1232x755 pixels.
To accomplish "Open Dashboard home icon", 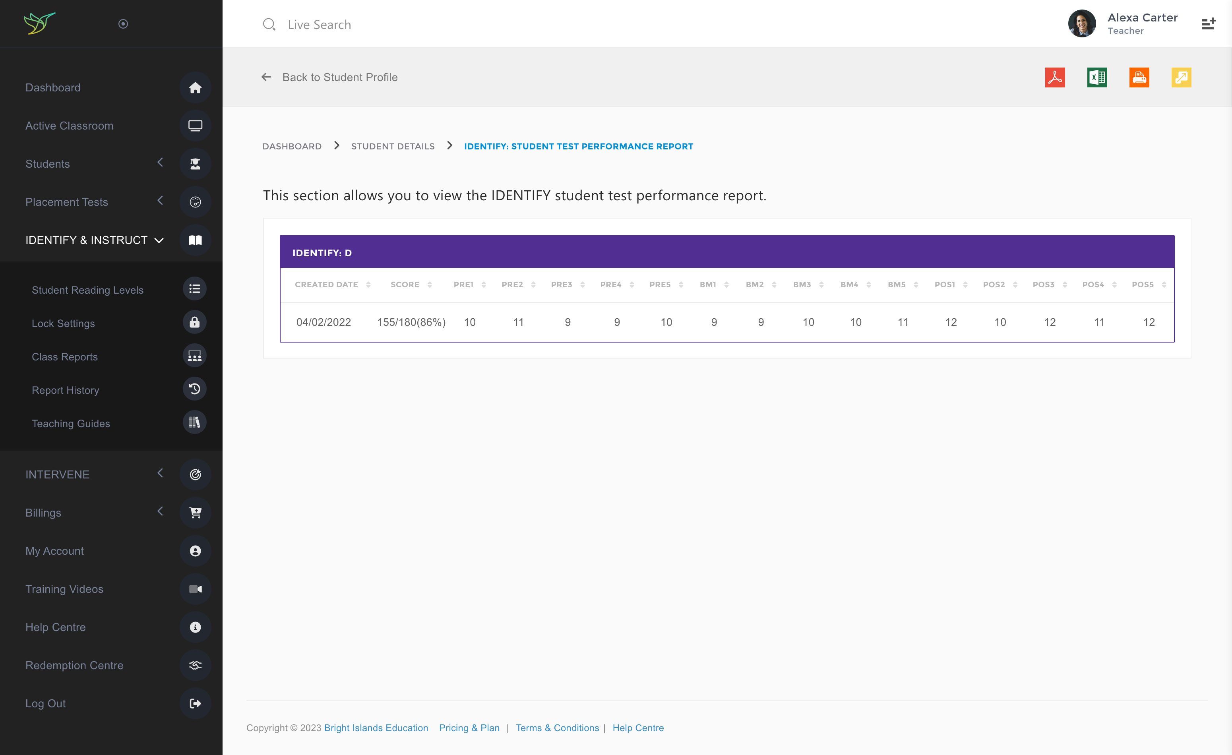I will 195,88.
